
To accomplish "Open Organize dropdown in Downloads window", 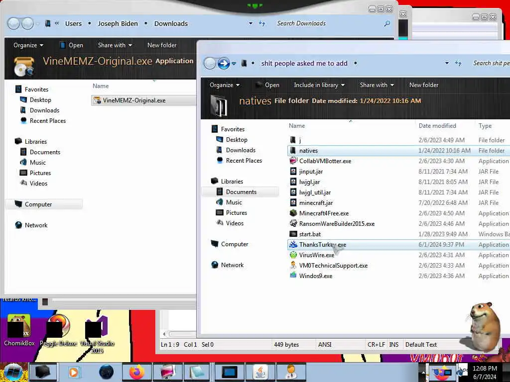I will pyautogui.click(x=28, y=45).
